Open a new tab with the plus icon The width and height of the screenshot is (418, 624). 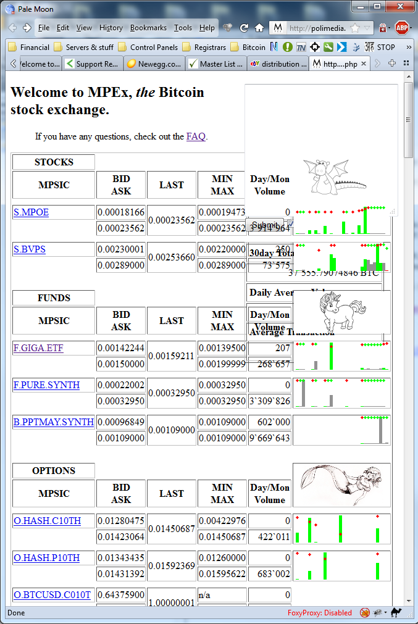[x=391, y=64]
